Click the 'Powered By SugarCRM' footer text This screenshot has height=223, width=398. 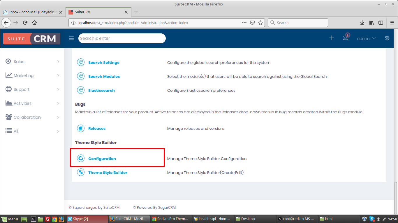pyautogui.click(x=154, y=207)
